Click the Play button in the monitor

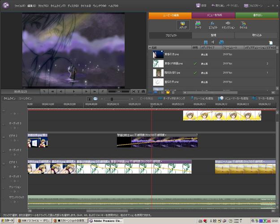(74, 91)
